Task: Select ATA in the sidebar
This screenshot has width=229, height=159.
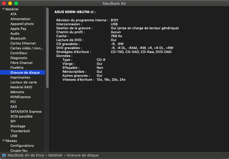Action: click(x=13, y=14)
